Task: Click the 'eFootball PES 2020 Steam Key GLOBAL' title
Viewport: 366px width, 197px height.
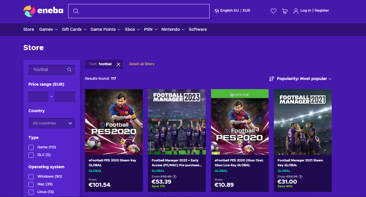Action: tap(112, 163)
